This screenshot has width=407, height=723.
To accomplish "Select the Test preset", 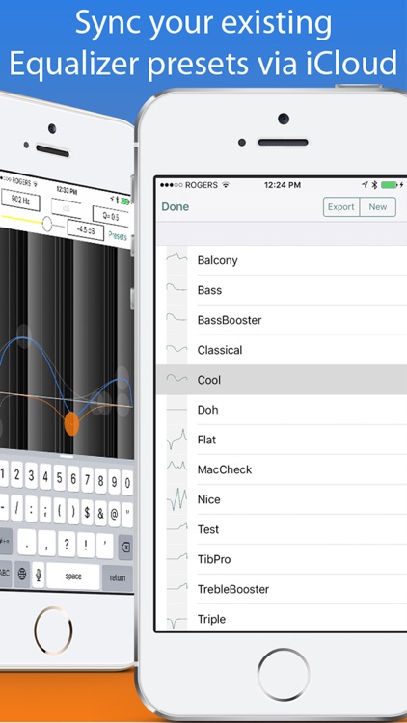I will tap(282, 529).
